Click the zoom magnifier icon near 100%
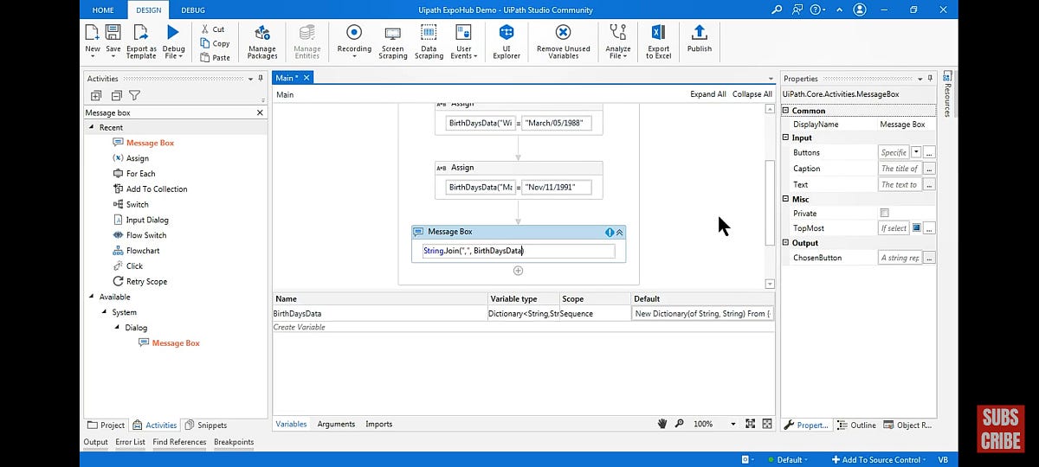The height and width of the screenshot is (467, 1039). click(680, 424)
